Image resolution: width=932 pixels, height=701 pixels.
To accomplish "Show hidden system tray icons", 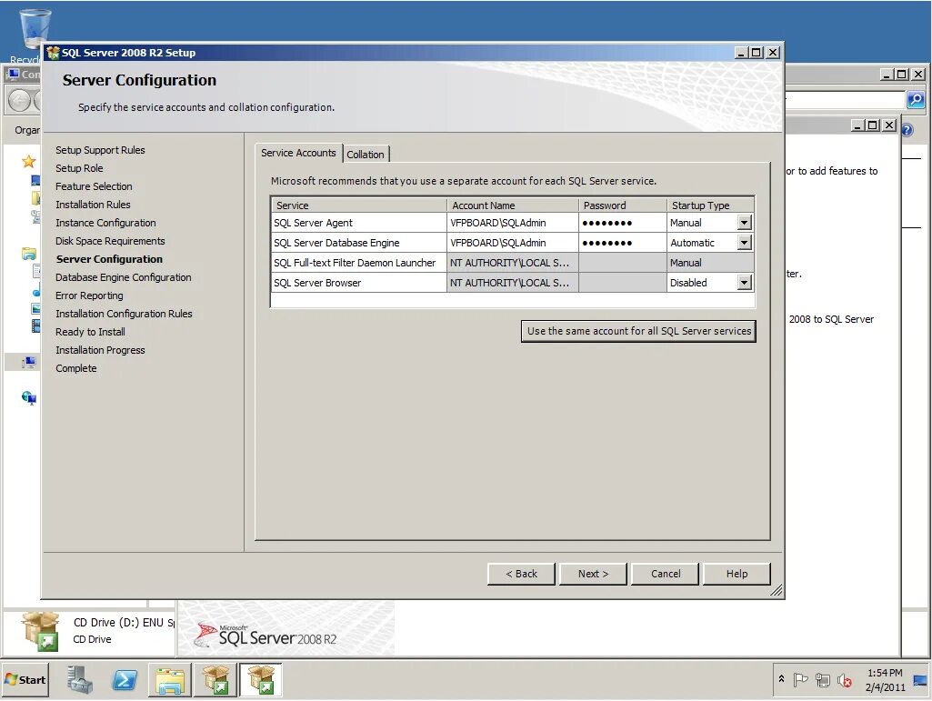I will coord(782,679).
